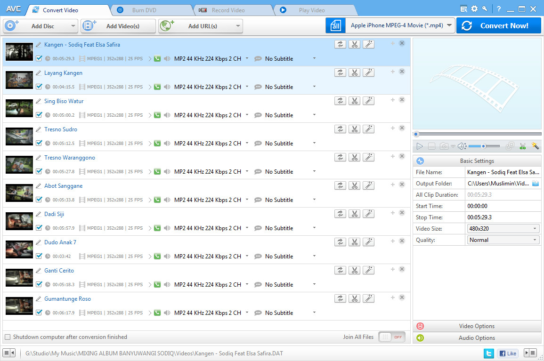Viewport: 544px width, 361px height.
Task: Enable shutdown computer after conversion checkbox
Action: [x=8, y=337]
